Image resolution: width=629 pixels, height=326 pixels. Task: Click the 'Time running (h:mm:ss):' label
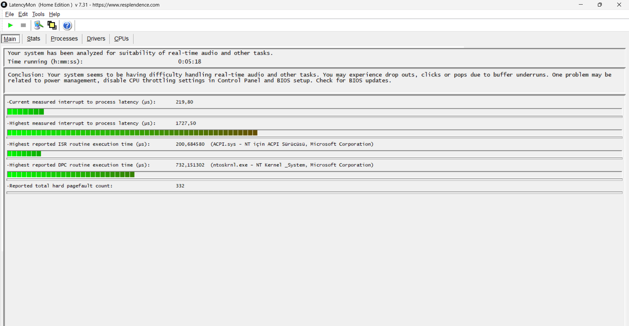click(45, 62)
